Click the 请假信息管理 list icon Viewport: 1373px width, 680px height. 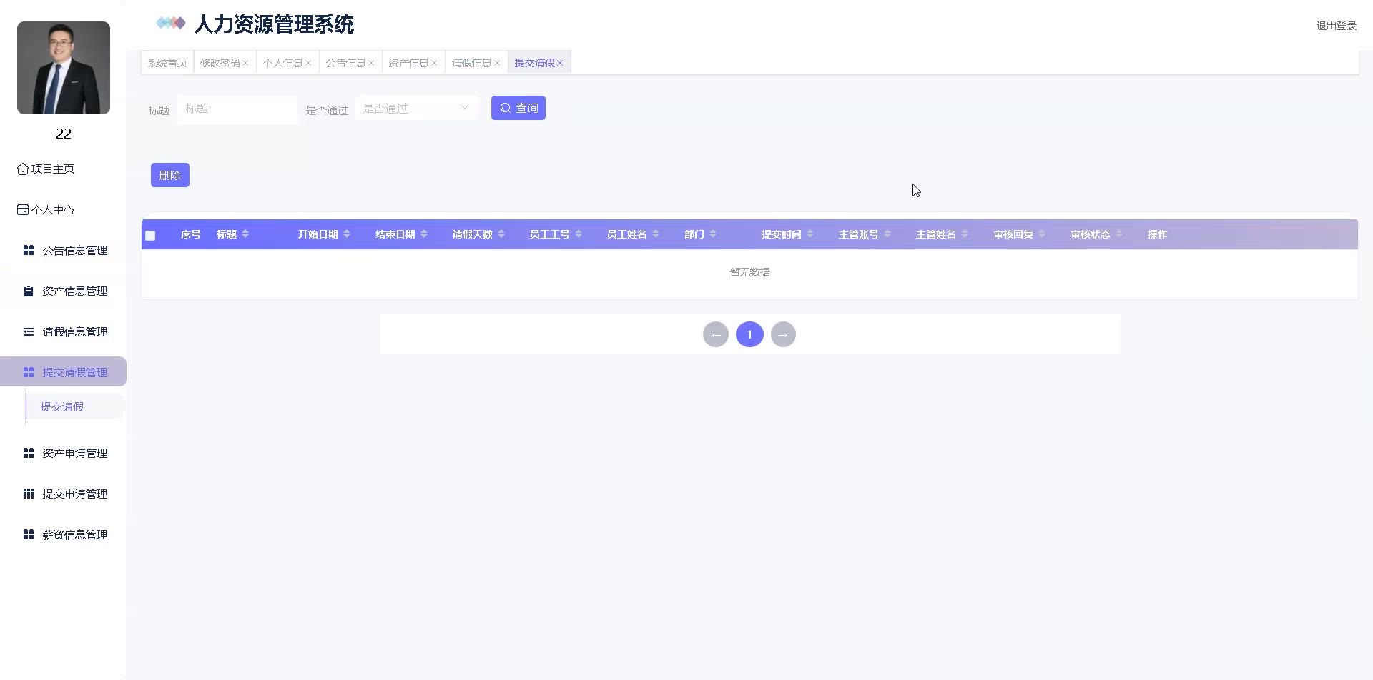(29, 332)
